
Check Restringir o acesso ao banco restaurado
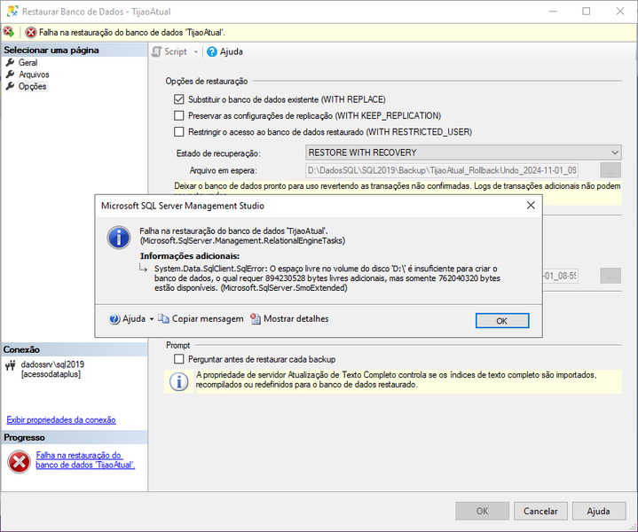(x=178, y=132)
